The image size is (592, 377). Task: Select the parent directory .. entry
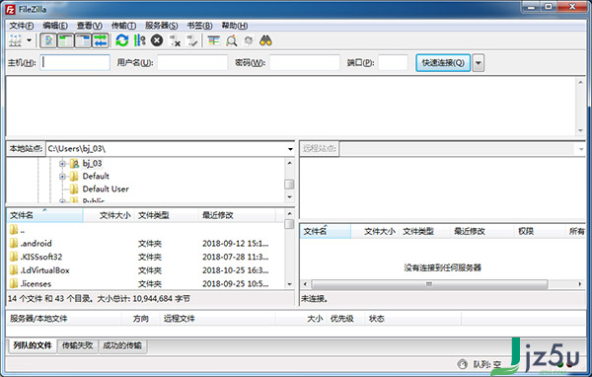[145, 230]
